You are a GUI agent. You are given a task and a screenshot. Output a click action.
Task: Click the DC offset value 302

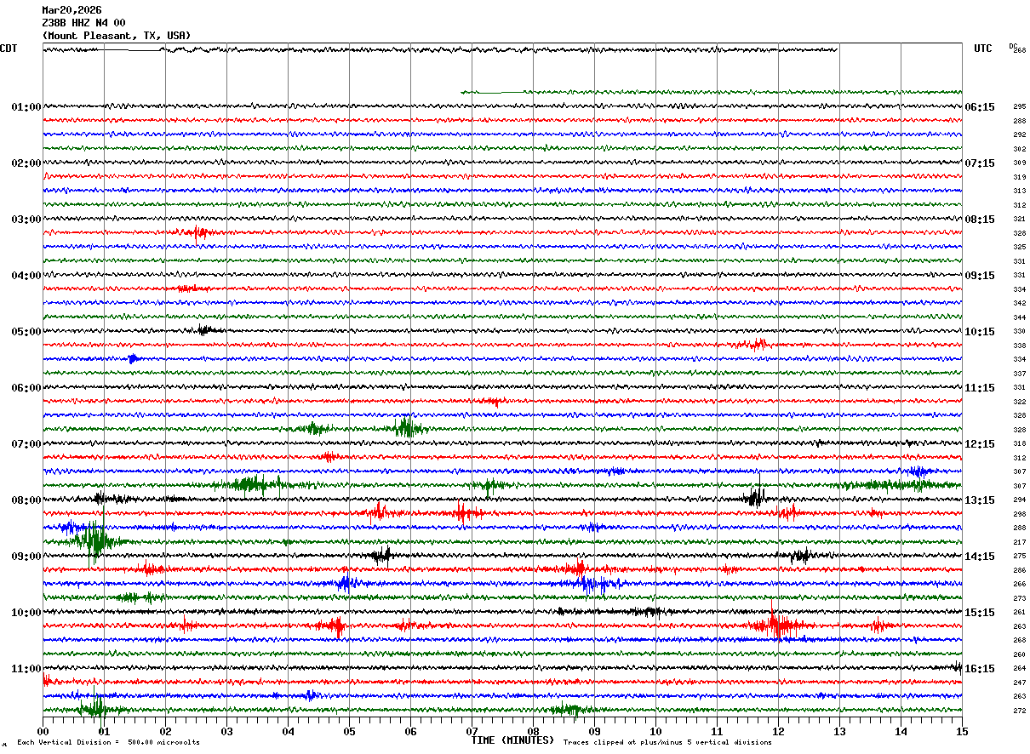click(1019, 149)
